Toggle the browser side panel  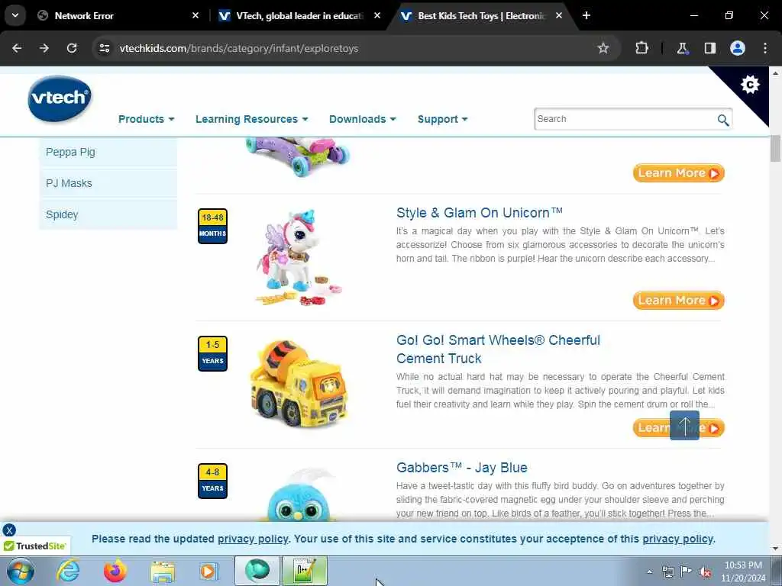click(x=709, y=48)
